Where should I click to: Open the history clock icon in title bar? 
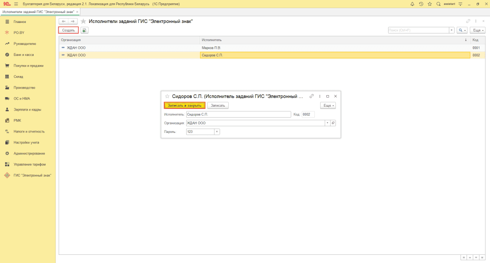(421, 4)
